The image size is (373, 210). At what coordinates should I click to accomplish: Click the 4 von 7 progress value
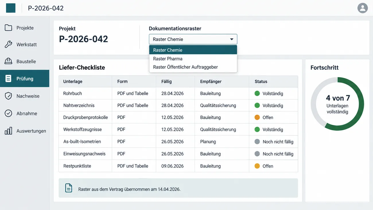(338, 98)
